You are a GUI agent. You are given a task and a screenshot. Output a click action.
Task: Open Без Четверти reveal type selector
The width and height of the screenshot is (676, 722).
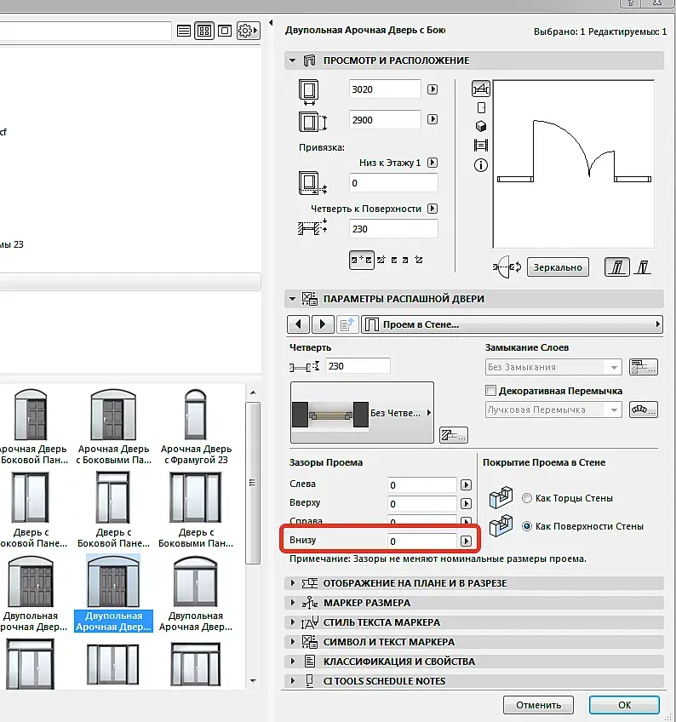[x=362, y=413]
